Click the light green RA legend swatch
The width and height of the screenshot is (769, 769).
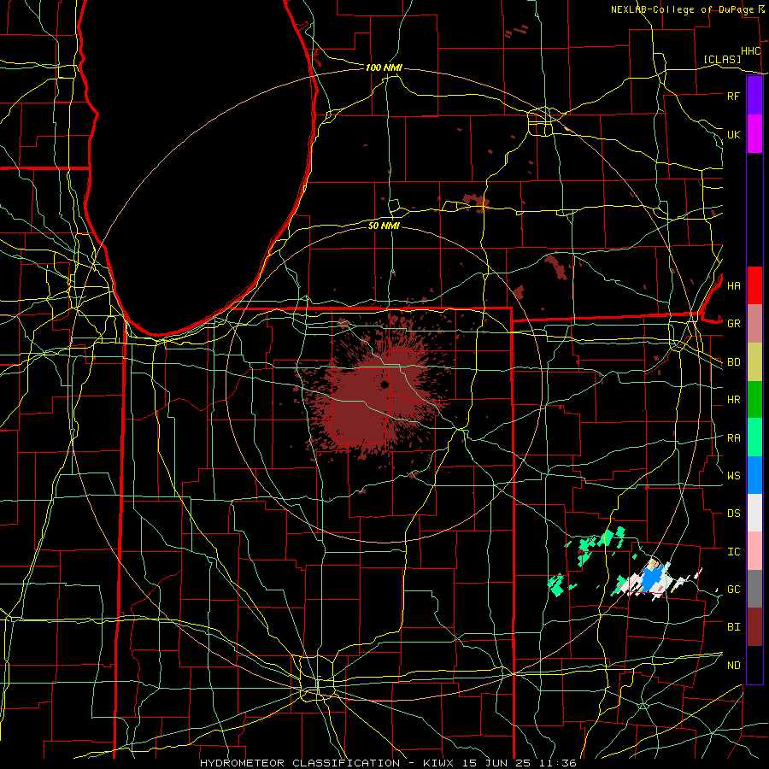point(754,437)
